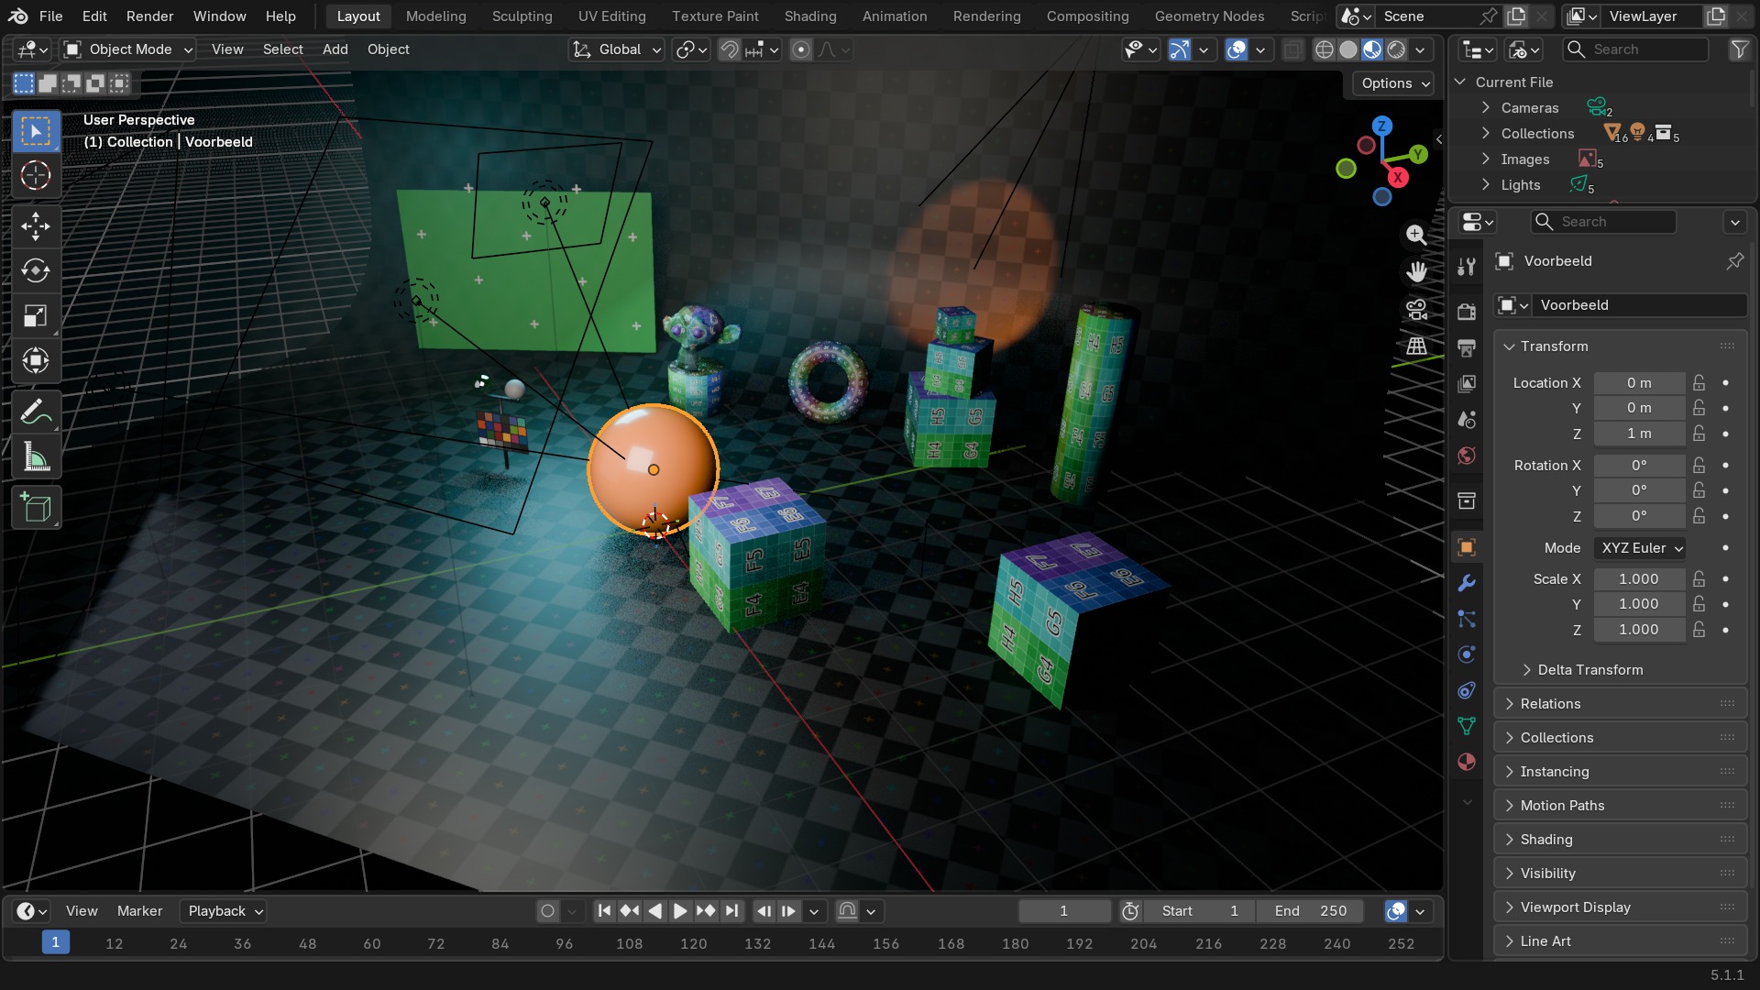Click the Location Z value field
This screenshot has height=990, width=1760.
(x=1639, y=434)
